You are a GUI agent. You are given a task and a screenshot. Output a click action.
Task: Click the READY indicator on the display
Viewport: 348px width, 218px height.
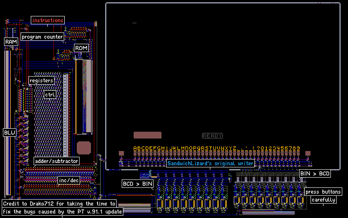(x=213, y=136)
